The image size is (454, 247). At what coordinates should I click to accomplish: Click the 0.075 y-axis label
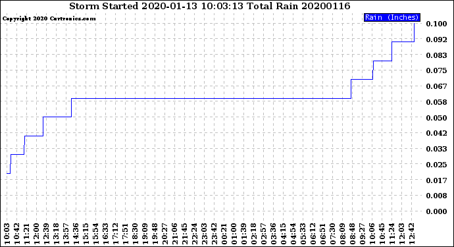pos(436,70)
